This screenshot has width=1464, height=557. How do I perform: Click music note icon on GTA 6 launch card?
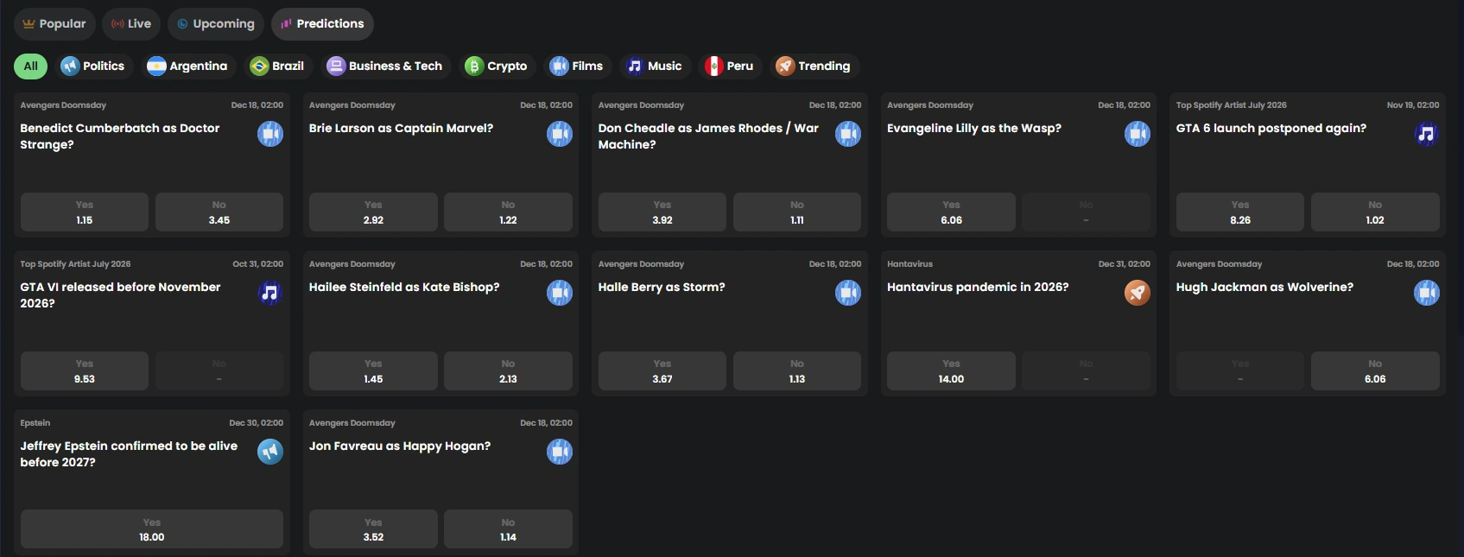1426,134
